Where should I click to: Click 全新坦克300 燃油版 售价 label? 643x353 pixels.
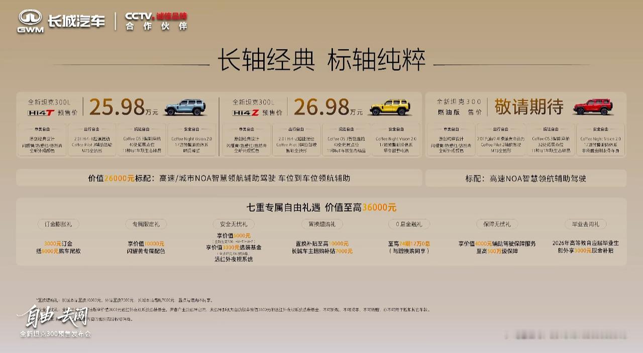click(459, 107)
